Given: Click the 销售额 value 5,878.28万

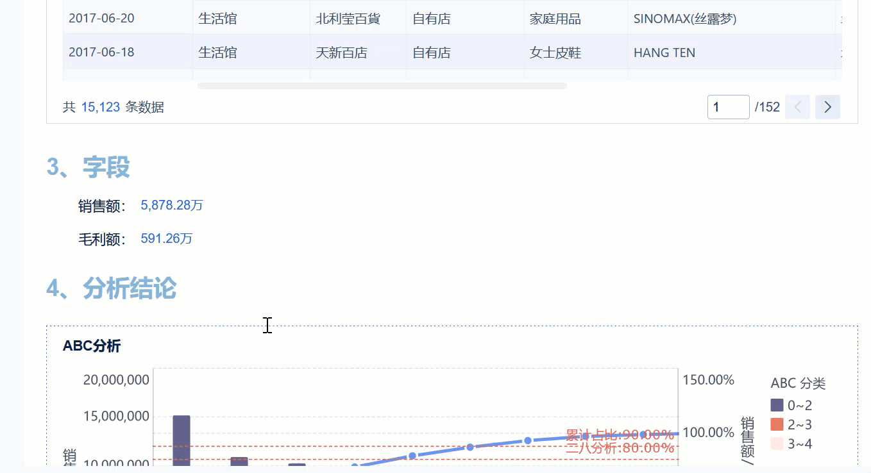Looking at the screenshot, I should (x=172, y=205).
